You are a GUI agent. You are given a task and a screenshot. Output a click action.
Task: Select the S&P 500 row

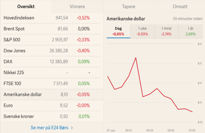52,40
